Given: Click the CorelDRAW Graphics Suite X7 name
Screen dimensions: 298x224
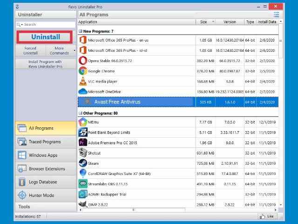Looking at the screenshot, I should 119,174.
